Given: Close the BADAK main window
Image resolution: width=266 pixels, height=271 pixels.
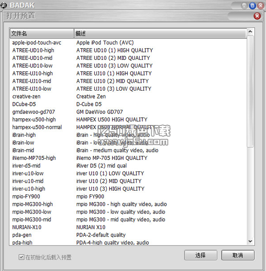Looking at the screenshot, I should [x=261, y=6].
